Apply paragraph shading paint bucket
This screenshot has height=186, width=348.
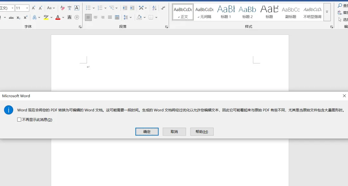coord(139,17)
